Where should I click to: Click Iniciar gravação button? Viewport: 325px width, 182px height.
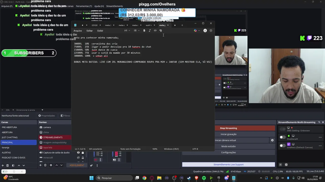[229, 134]
